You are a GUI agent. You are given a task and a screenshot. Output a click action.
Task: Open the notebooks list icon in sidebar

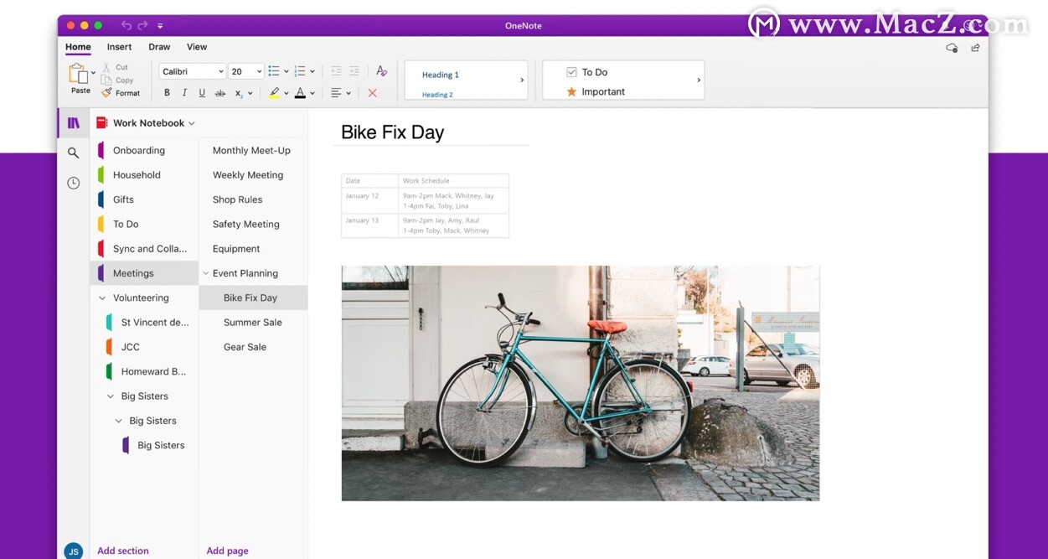point(74,123)
